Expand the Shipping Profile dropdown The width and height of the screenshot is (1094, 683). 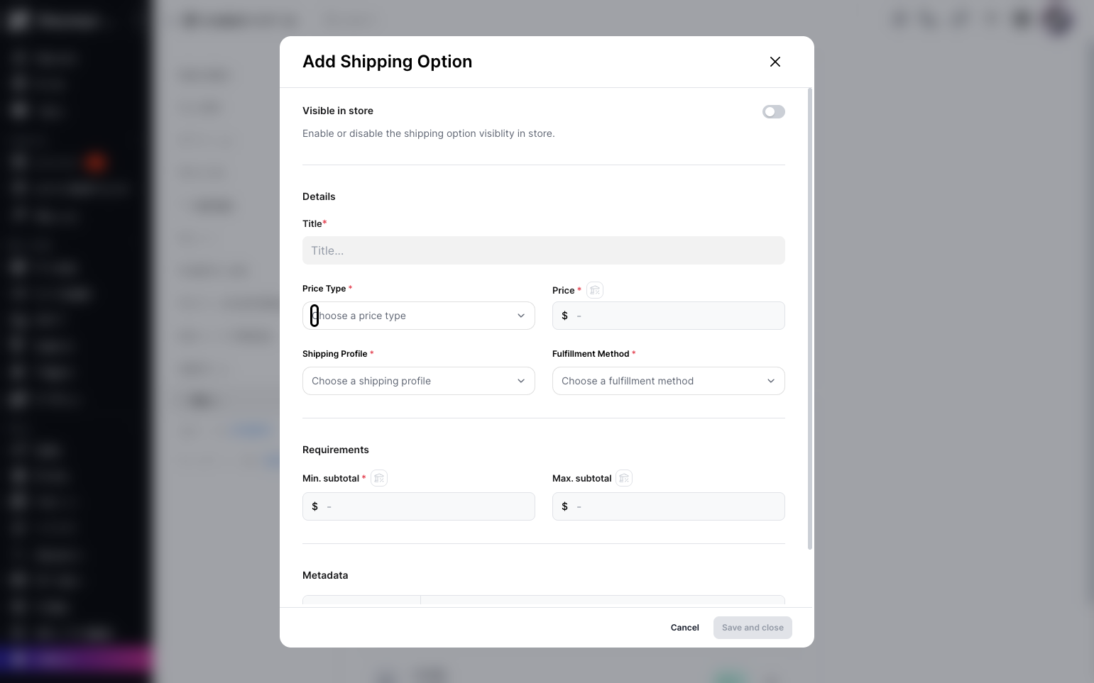point(418,381)
